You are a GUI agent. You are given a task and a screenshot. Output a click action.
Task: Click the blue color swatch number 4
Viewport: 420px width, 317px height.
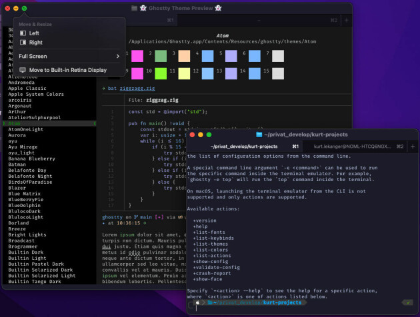coord(207,56)
